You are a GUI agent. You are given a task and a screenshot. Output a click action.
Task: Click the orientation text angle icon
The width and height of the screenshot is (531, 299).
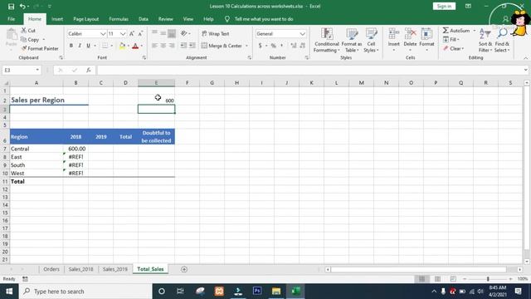click(x=184, y=33)
